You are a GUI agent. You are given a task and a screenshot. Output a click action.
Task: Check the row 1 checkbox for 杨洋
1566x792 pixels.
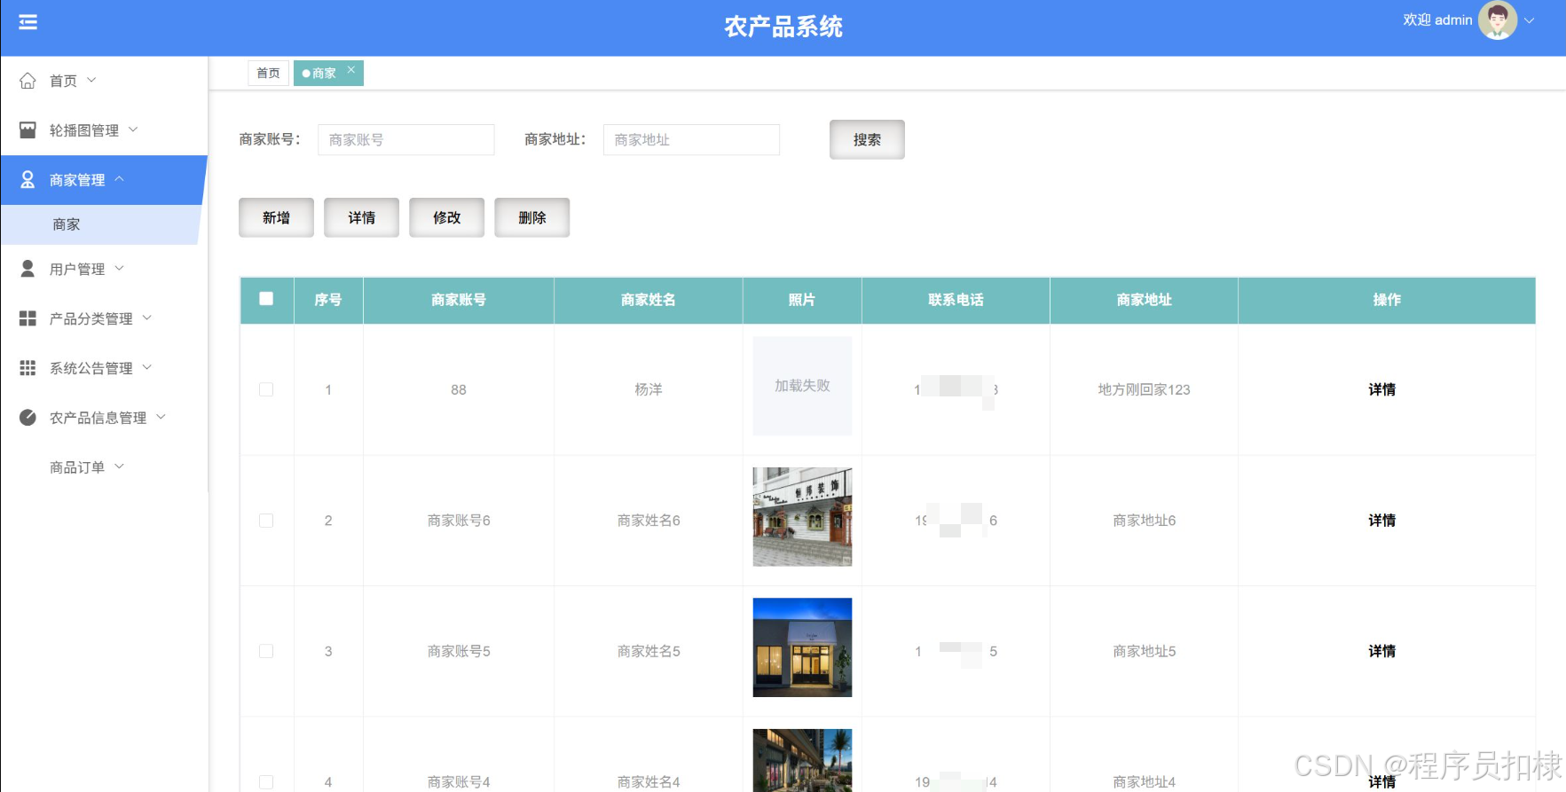click(x=266, y=389)
